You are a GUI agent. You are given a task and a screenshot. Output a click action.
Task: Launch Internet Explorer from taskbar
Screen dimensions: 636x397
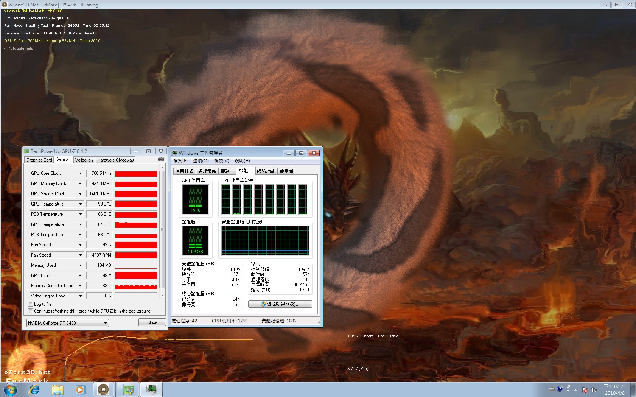[34, 389]
